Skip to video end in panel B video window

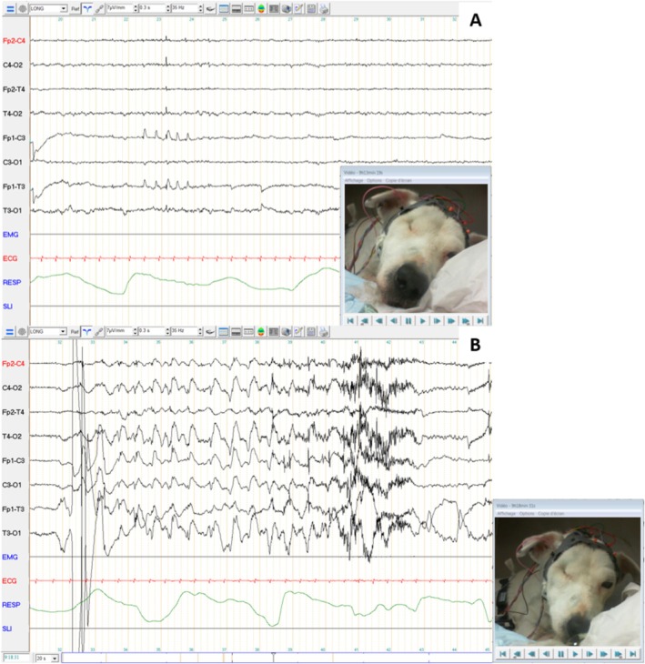pyautogui.click(x=632, y=654)
